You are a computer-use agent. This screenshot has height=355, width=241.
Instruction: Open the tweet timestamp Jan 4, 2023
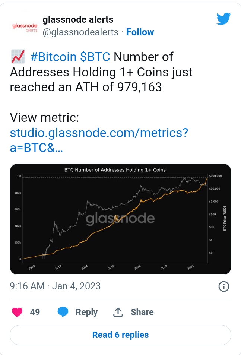tap(55, 286)
